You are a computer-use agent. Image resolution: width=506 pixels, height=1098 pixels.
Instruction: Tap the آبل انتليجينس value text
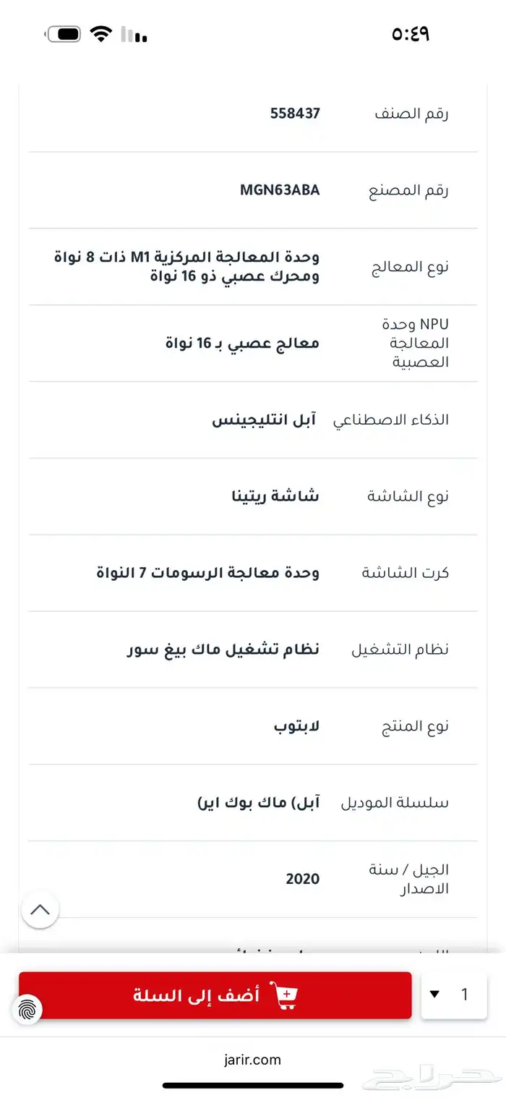coord(265,420)
